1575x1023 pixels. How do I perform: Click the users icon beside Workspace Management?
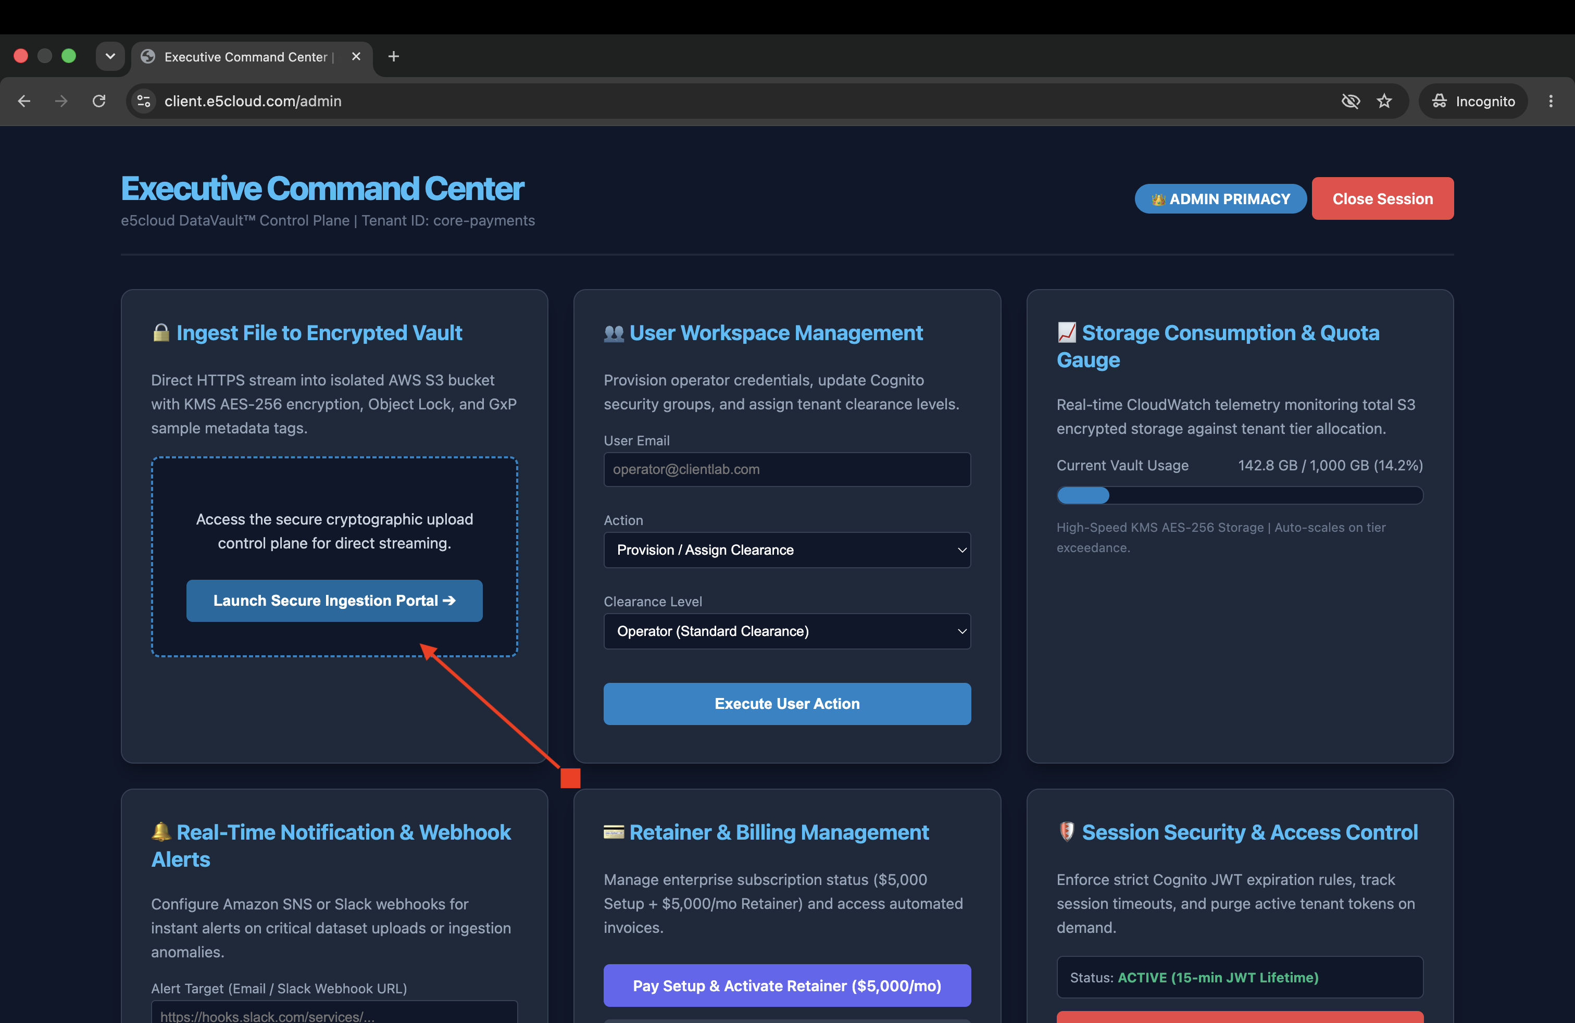(x=614, y=333)
